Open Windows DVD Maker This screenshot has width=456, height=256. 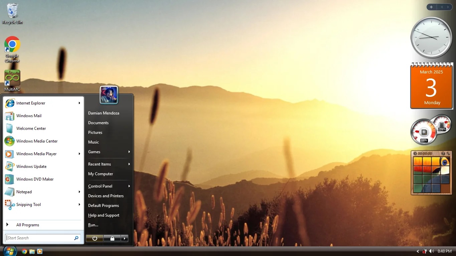pyautogui.click(x=34, y=179)
